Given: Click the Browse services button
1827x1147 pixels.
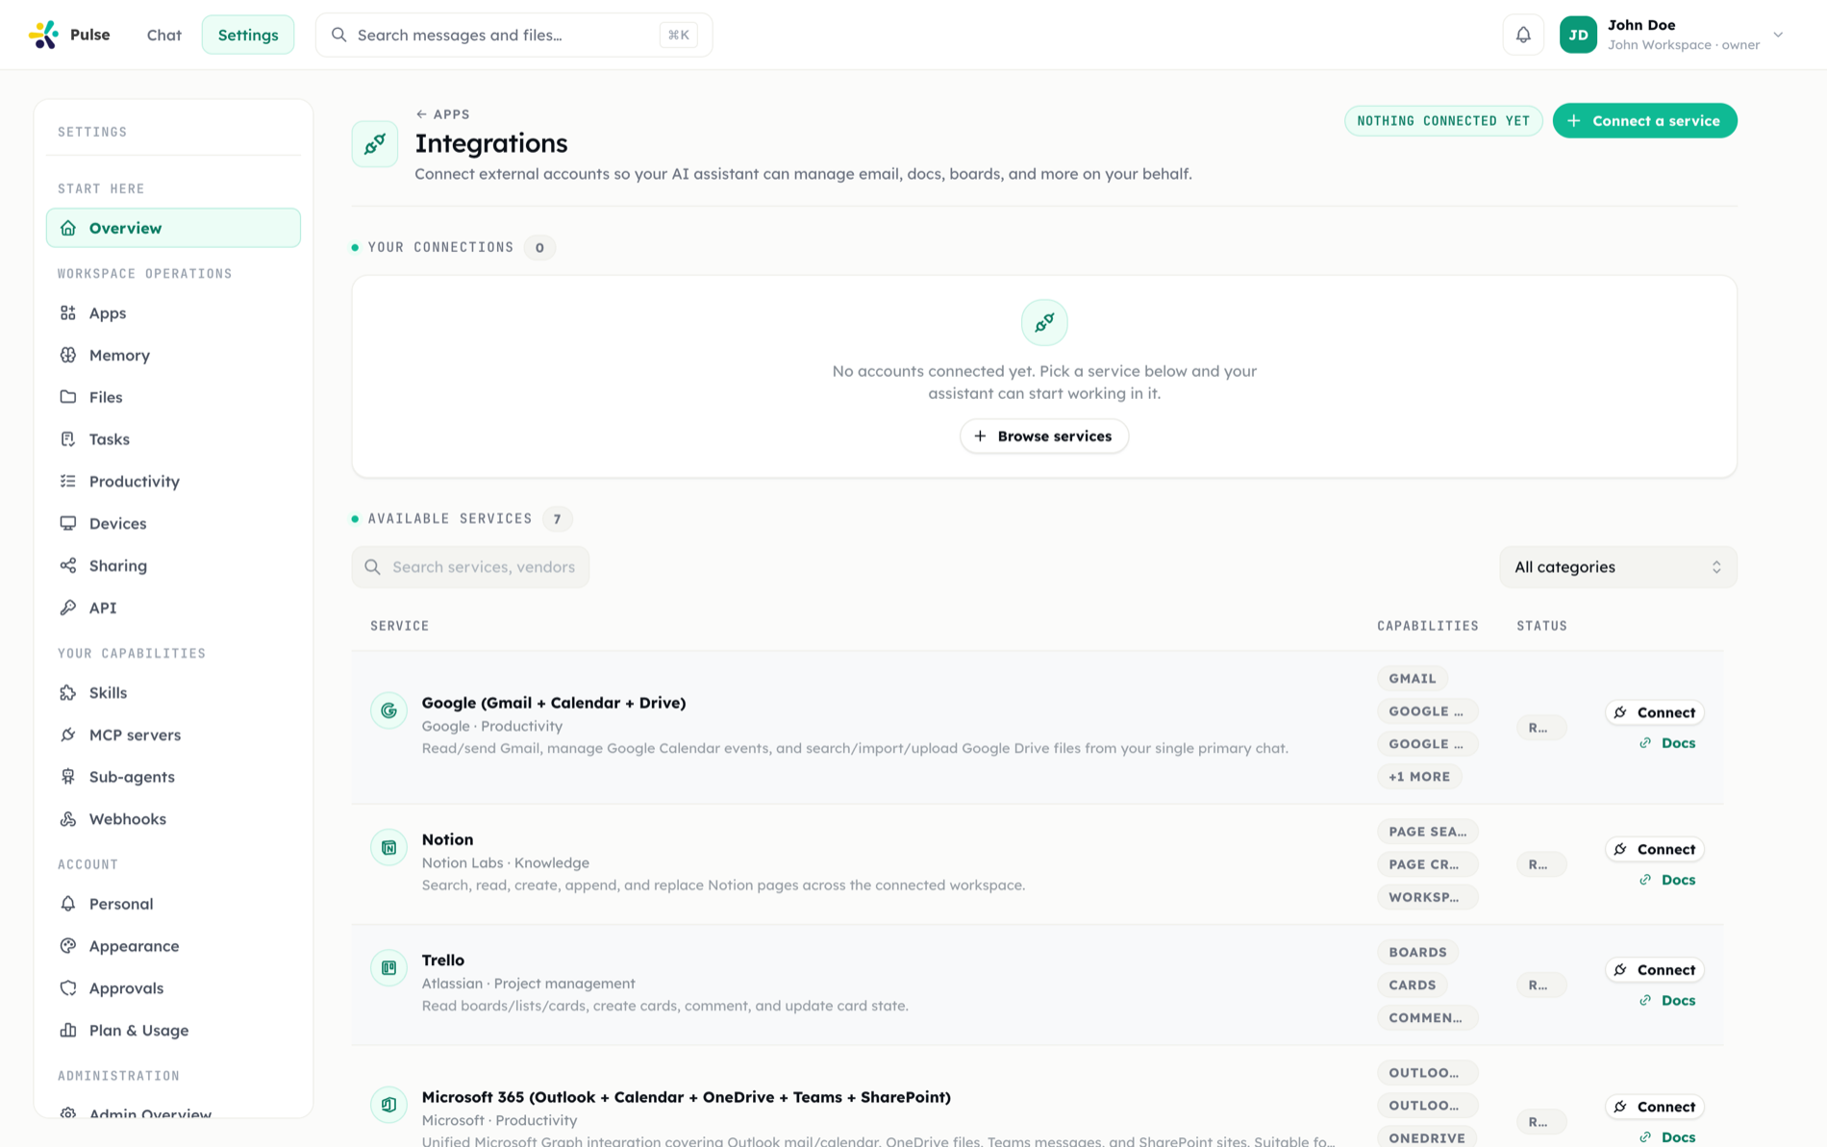Looking at the screenshot, I should tap(1043, 436).
